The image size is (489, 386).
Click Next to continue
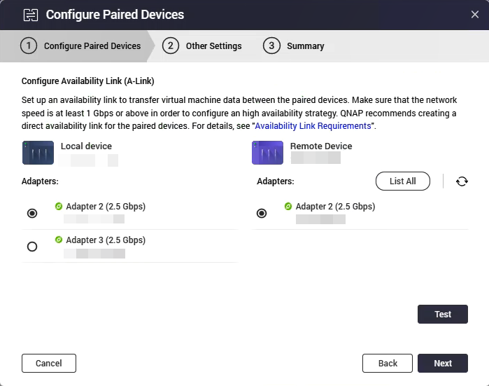click(x=442, y=364)
